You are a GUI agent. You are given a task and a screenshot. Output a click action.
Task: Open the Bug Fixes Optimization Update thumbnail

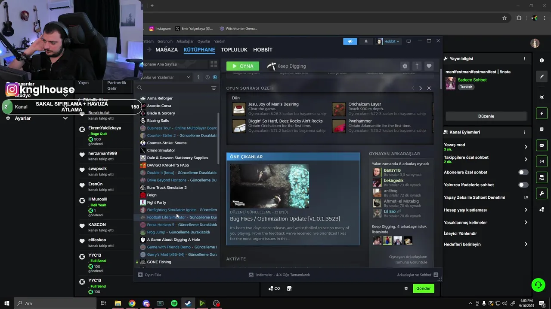(269, 186)
